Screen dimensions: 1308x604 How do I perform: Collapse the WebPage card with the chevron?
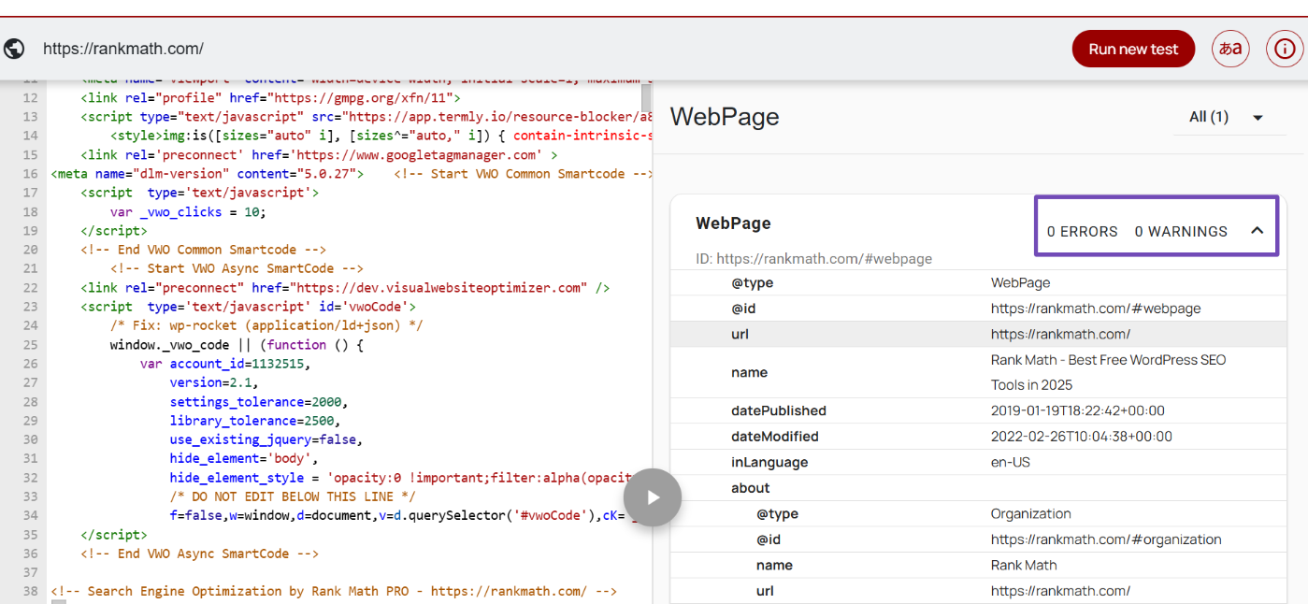(1258, 231)
